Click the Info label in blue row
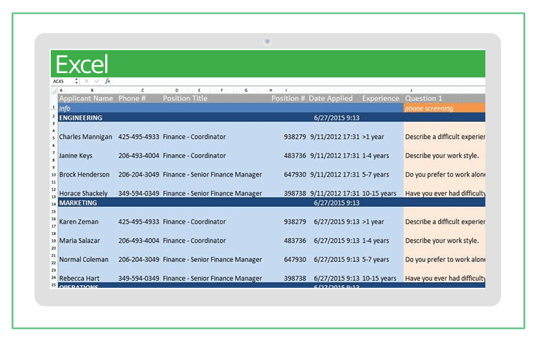Image resolution: width=534 pixels, height=343 pixels. 64,108
